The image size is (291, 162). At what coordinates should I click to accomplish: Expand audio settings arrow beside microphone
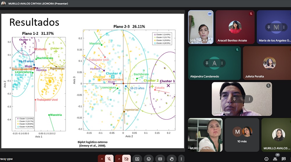(101, 159)
